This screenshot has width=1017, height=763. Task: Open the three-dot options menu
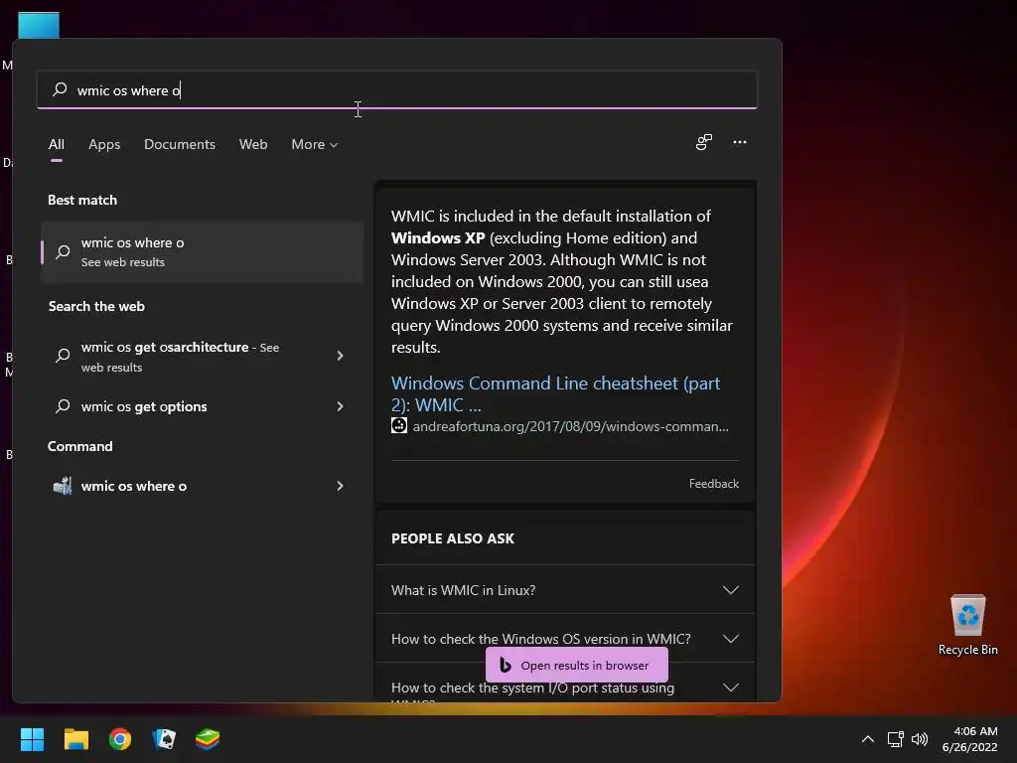(x=739, y=142)
